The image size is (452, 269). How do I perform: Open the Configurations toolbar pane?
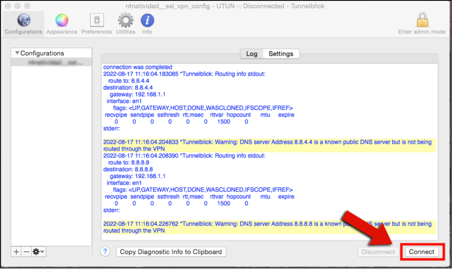(24, 24)
